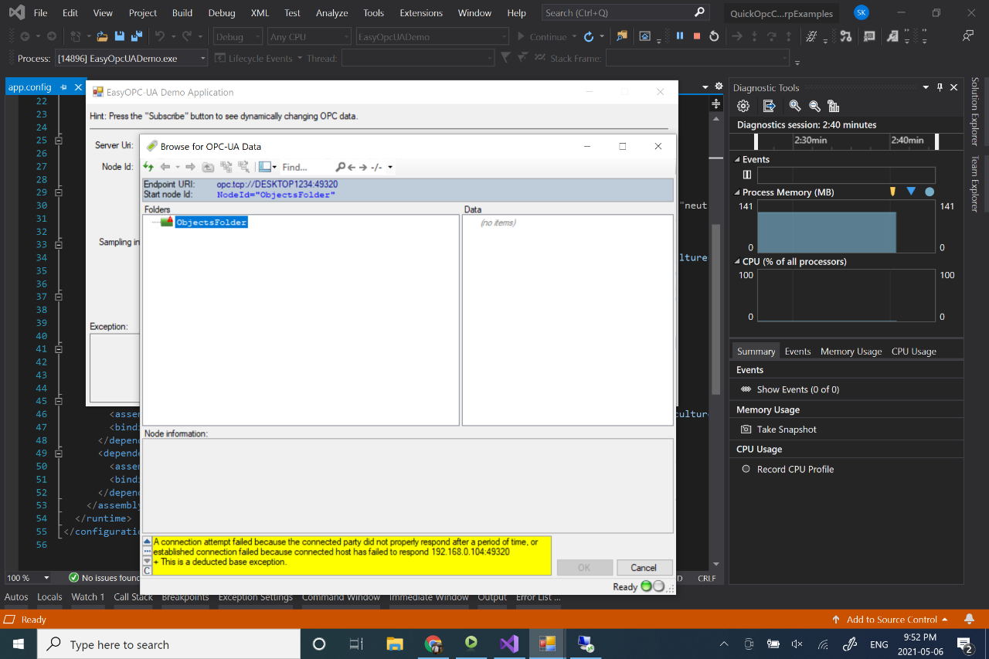The height and width of the screenshot is (659, 989).
Task: Open the Analyze menu
Action: (332, 13)
